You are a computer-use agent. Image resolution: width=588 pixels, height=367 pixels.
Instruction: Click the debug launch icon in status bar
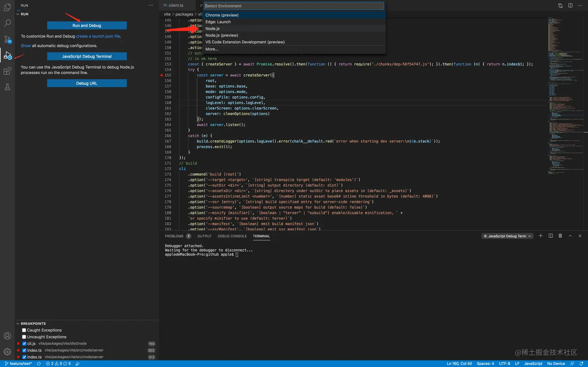click(x=78, y=364)
